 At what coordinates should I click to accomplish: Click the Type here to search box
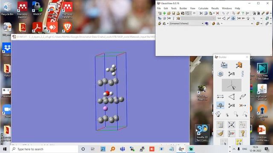pyautogui.click(x=44, y=149)
